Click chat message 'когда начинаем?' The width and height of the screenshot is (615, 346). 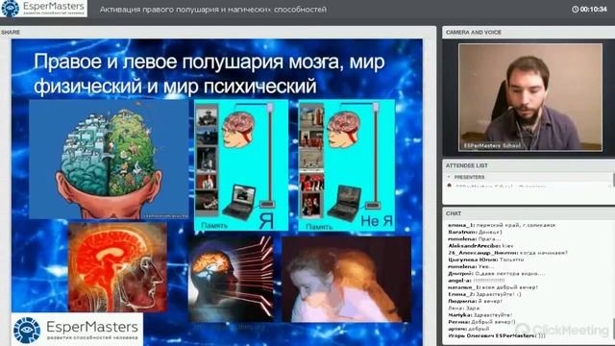pyautogui.click(x=508, y=253)
